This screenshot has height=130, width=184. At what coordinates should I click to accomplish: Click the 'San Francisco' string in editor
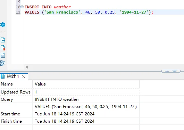[62, 12]
